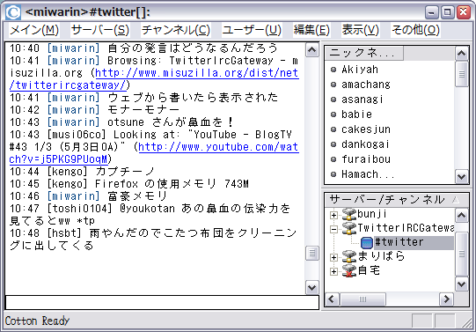Open the サーバー(S) menu
This screenshot has width=476, height=332.
(100, 30)
